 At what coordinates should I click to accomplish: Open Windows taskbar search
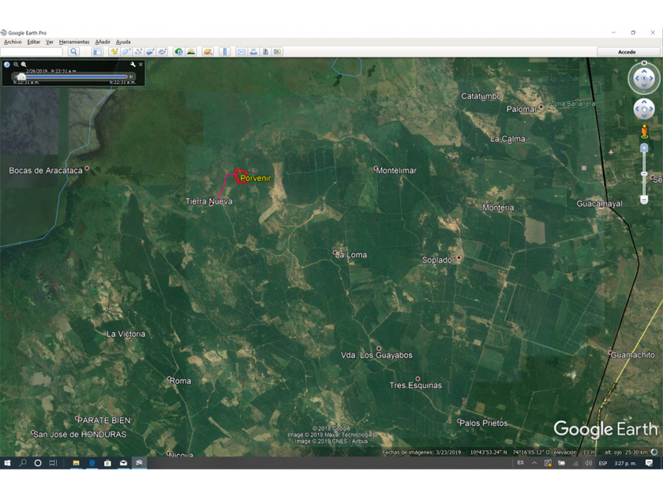coord(23,463)
